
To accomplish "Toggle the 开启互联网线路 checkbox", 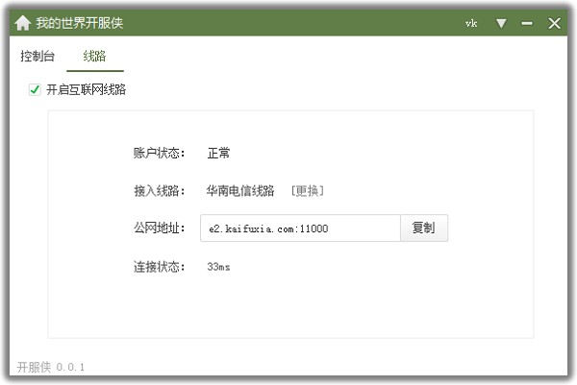I will [35, 89].
